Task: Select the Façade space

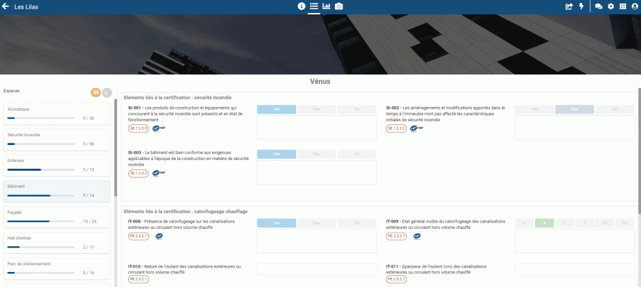Action: pos(57,216)
